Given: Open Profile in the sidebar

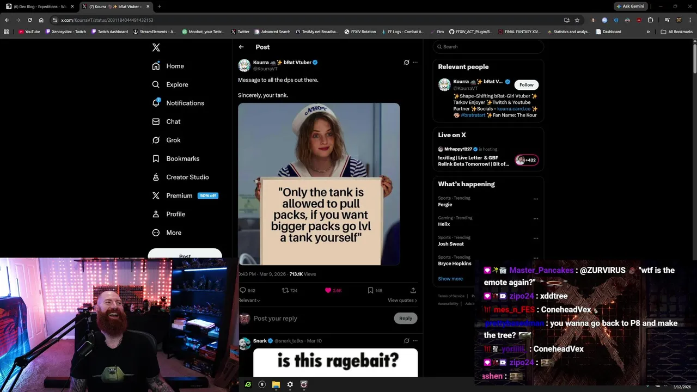Looking at the screenshot, I should click(x=169, y=214).
